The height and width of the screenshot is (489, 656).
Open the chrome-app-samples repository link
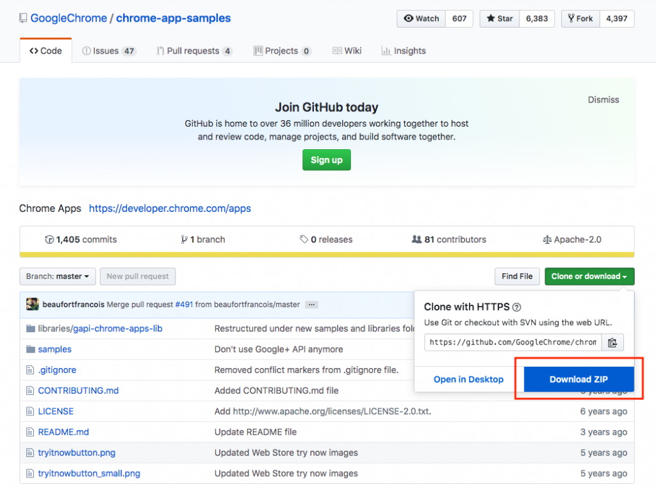coord(173,18)
